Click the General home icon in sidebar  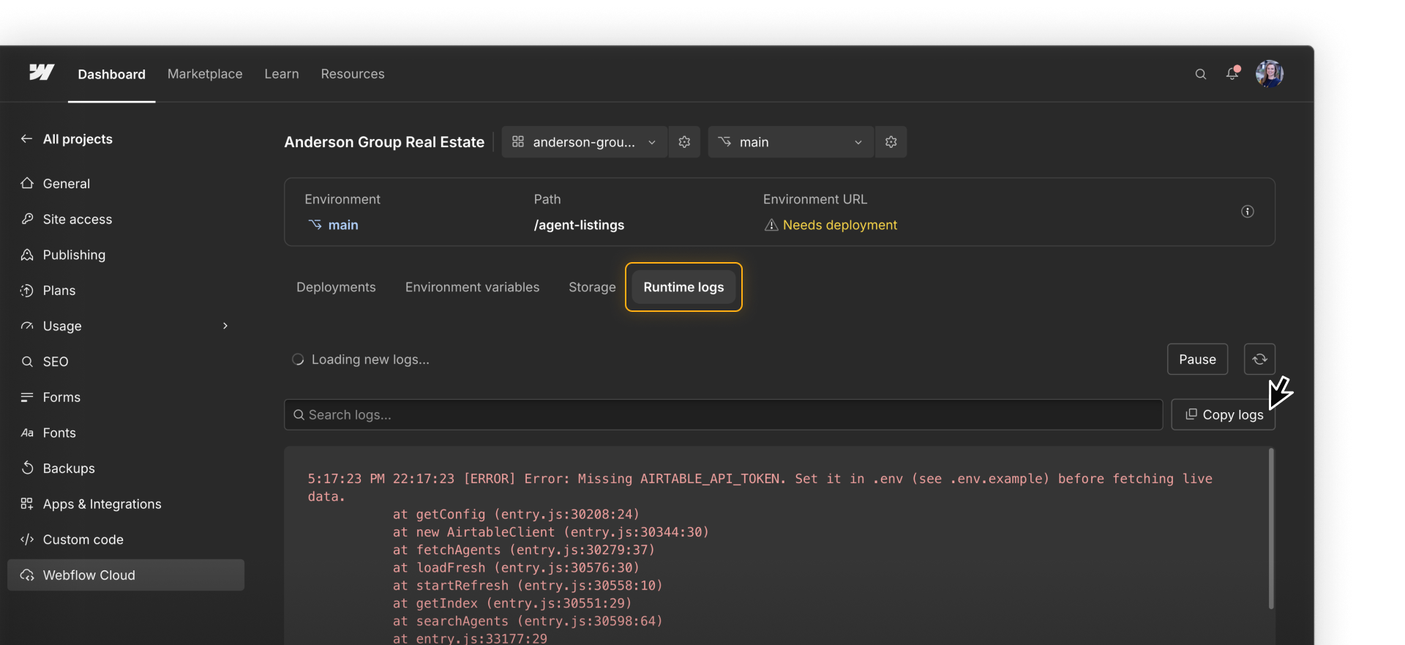(x=27, y=183)
